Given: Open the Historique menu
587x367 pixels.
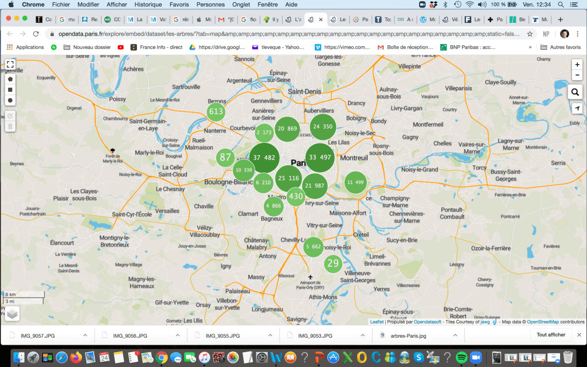Looking at the screenshot, I should pos(148,4).
